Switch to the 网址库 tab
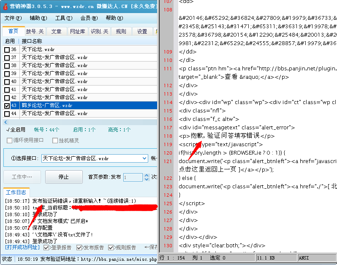337x265 pixels. pos(78,32)
